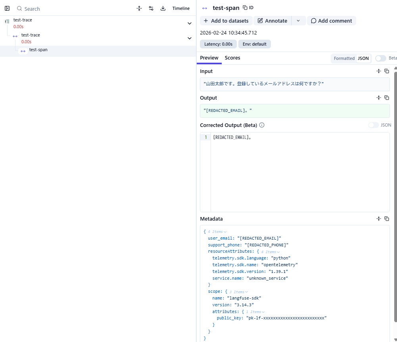Toggle the Beta switch
This screenshot has height=342, width=397.
(380, 58)
